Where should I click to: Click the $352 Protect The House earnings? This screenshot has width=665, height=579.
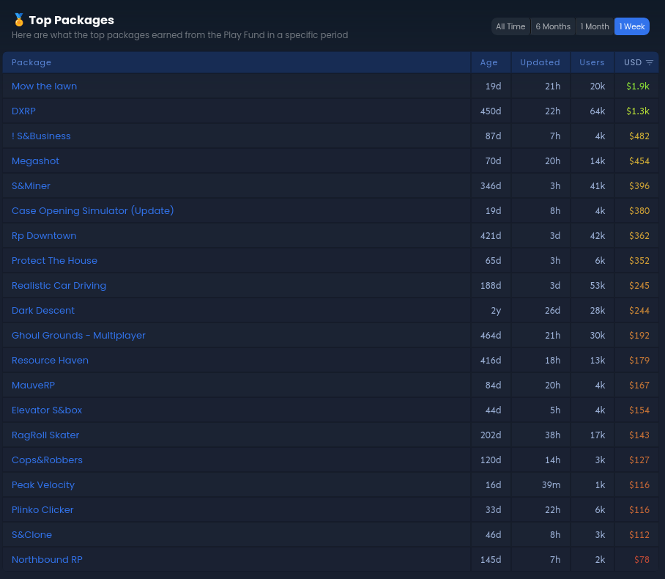click(639, 261)
